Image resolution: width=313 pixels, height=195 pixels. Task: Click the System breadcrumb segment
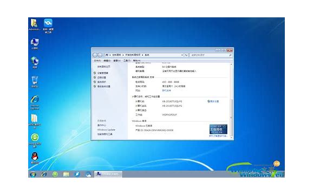click(147, 55)
